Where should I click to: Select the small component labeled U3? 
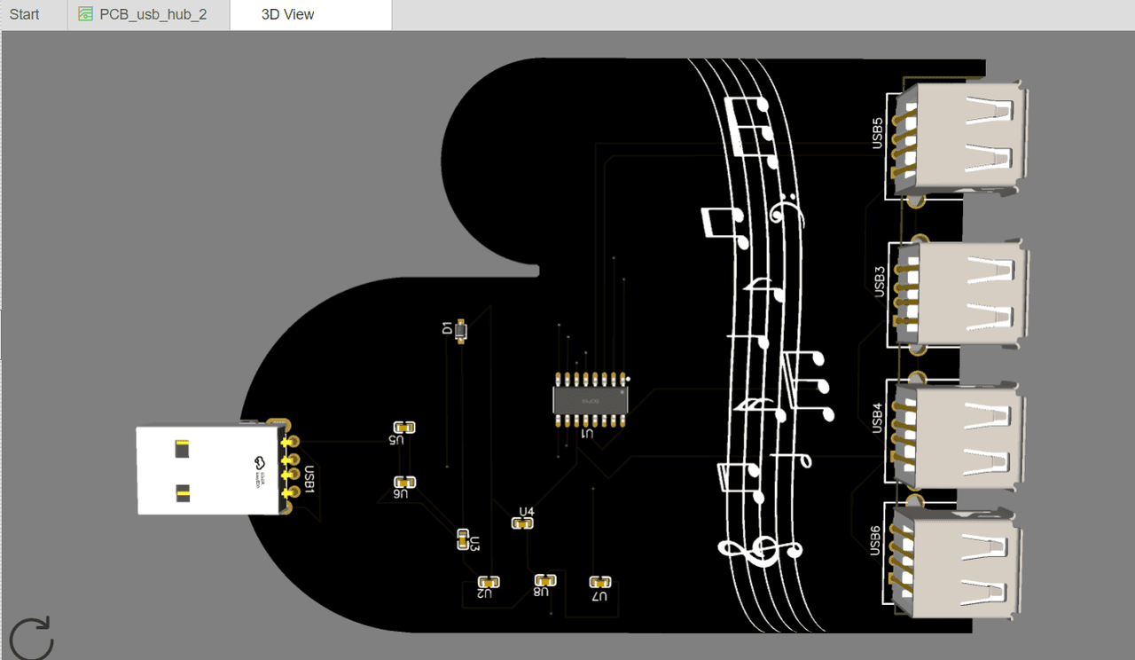pyautogui.click(x=463, y=539)
